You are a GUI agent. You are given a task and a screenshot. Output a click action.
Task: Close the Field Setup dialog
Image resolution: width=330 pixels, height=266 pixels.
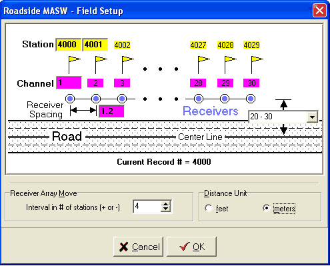click(x=319, y=10)
